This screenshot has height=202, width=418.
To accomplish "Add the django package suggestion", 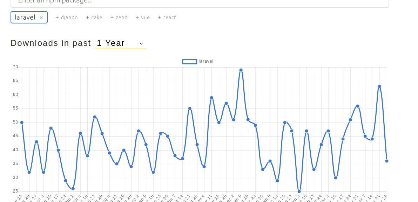I will click(x=67, y=18).
